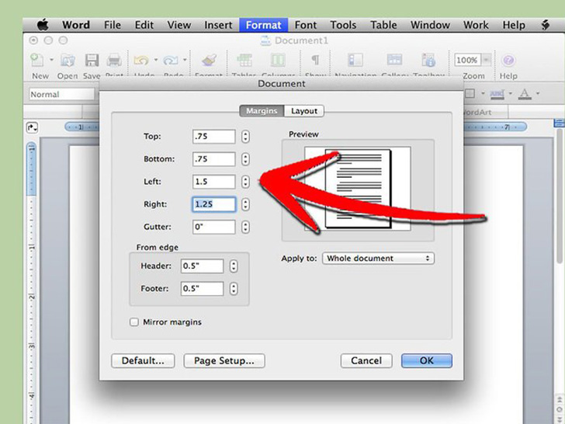Click the Default... button
Viewport: 565px width, 424px height.
(x=143, y=360)
